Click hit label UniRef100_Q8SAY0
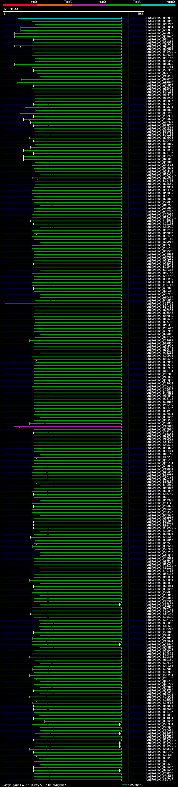178x787 pixels. (x=160, y=36)
